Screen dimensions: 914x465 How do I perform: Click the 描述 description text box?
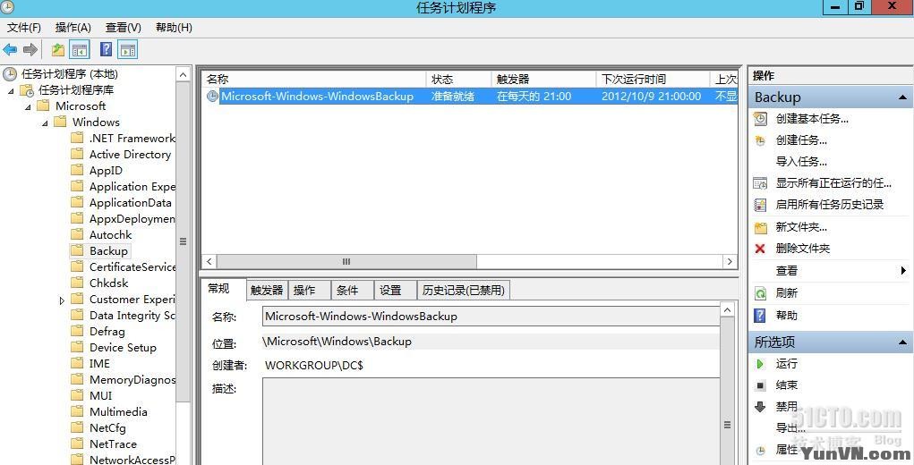pos(491,421)
